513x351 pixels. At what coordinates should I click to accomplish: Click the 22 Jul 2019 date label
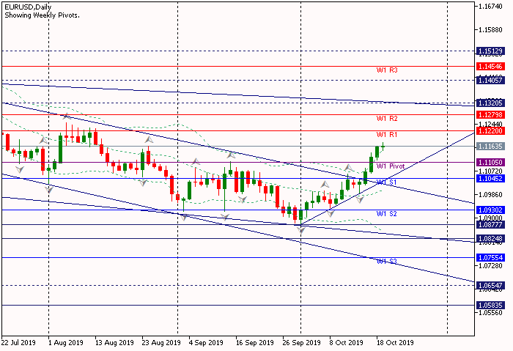(x=18, y=342)
